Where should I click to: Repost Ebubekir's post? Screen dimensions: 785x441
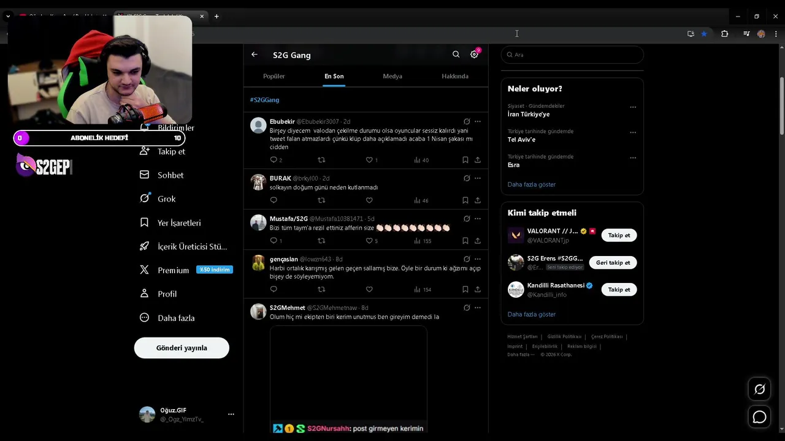click(321, 160)
